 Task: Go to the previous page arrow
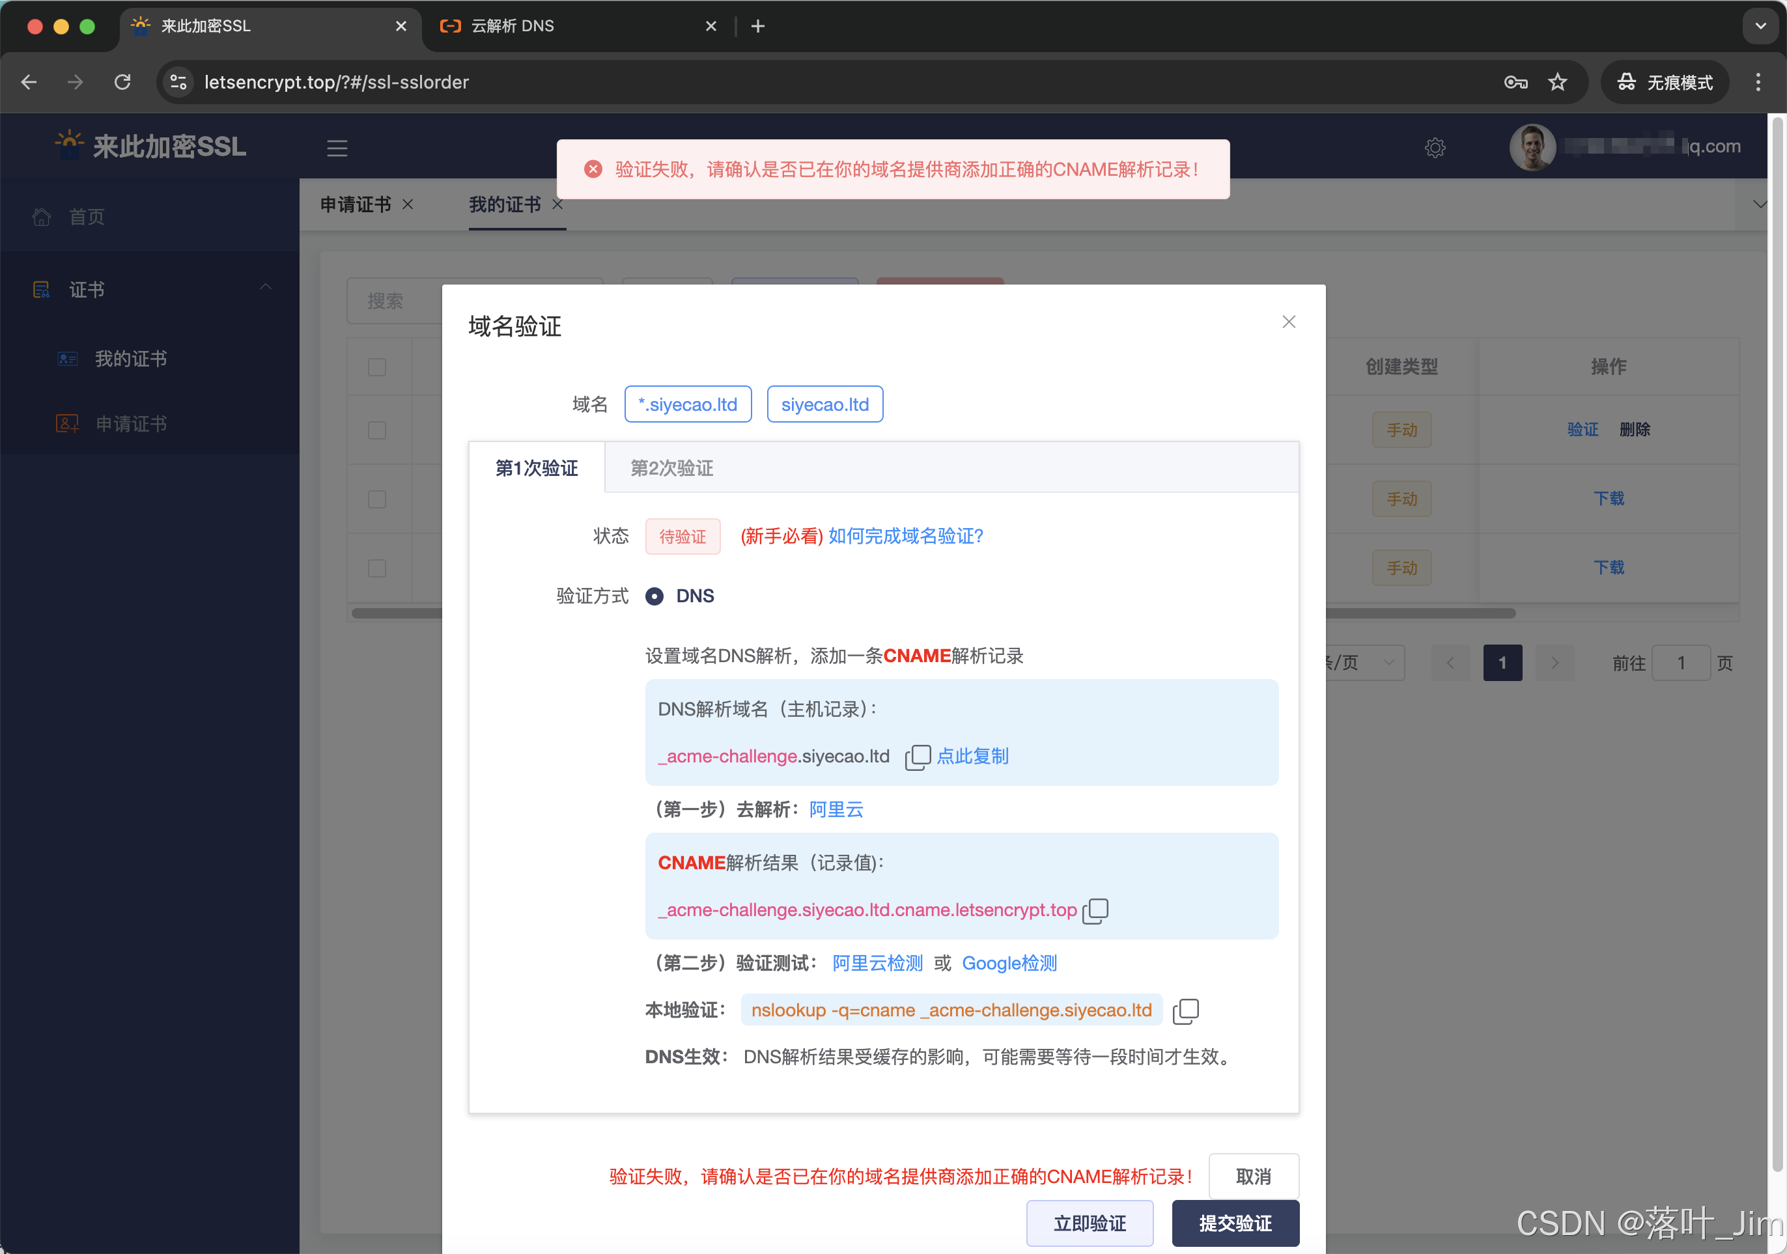click(1451, 663)
